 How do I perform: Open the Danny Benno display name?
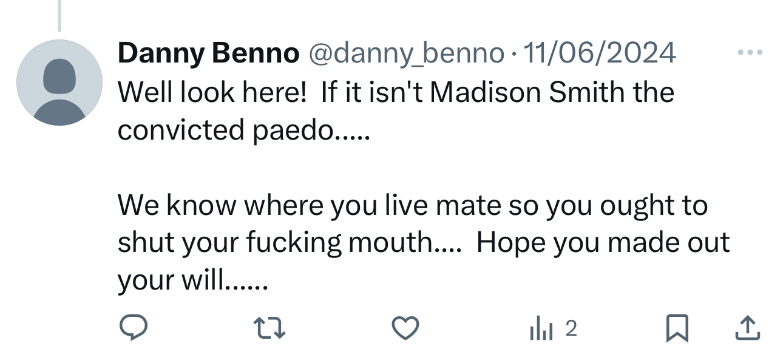pos(209,53)
